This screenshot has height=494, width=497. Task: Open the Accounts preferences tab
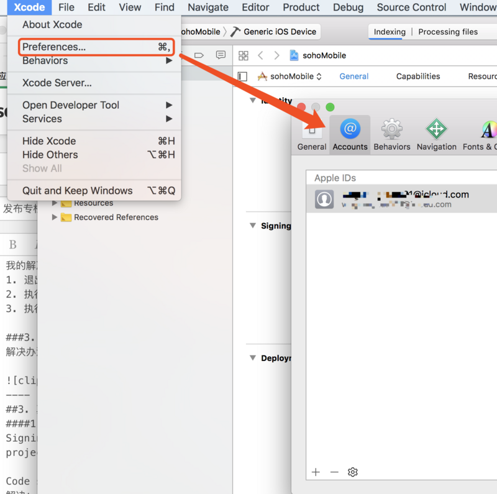350,135
